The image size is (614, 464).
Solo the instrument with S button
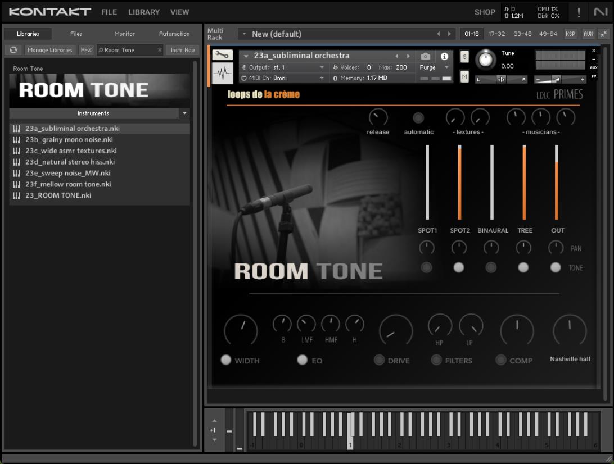[x=464, y=56]
